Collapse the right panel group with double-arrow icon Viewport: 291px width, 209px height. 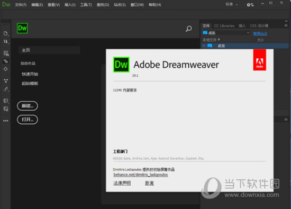pos(286,21)
